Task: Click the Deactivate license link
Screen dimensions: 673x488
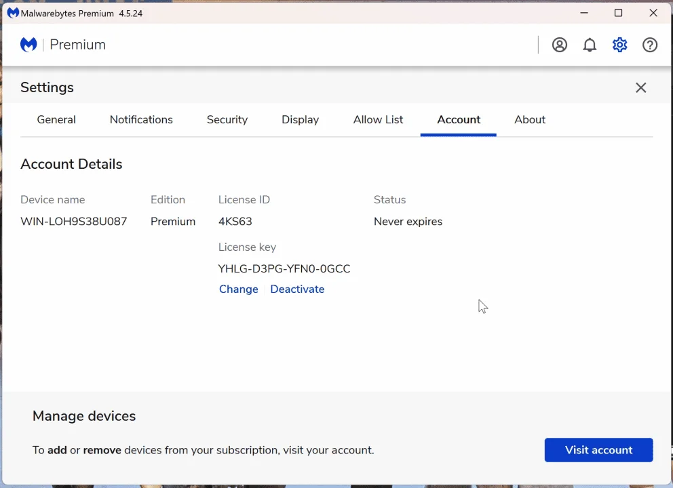Action: 297,289
